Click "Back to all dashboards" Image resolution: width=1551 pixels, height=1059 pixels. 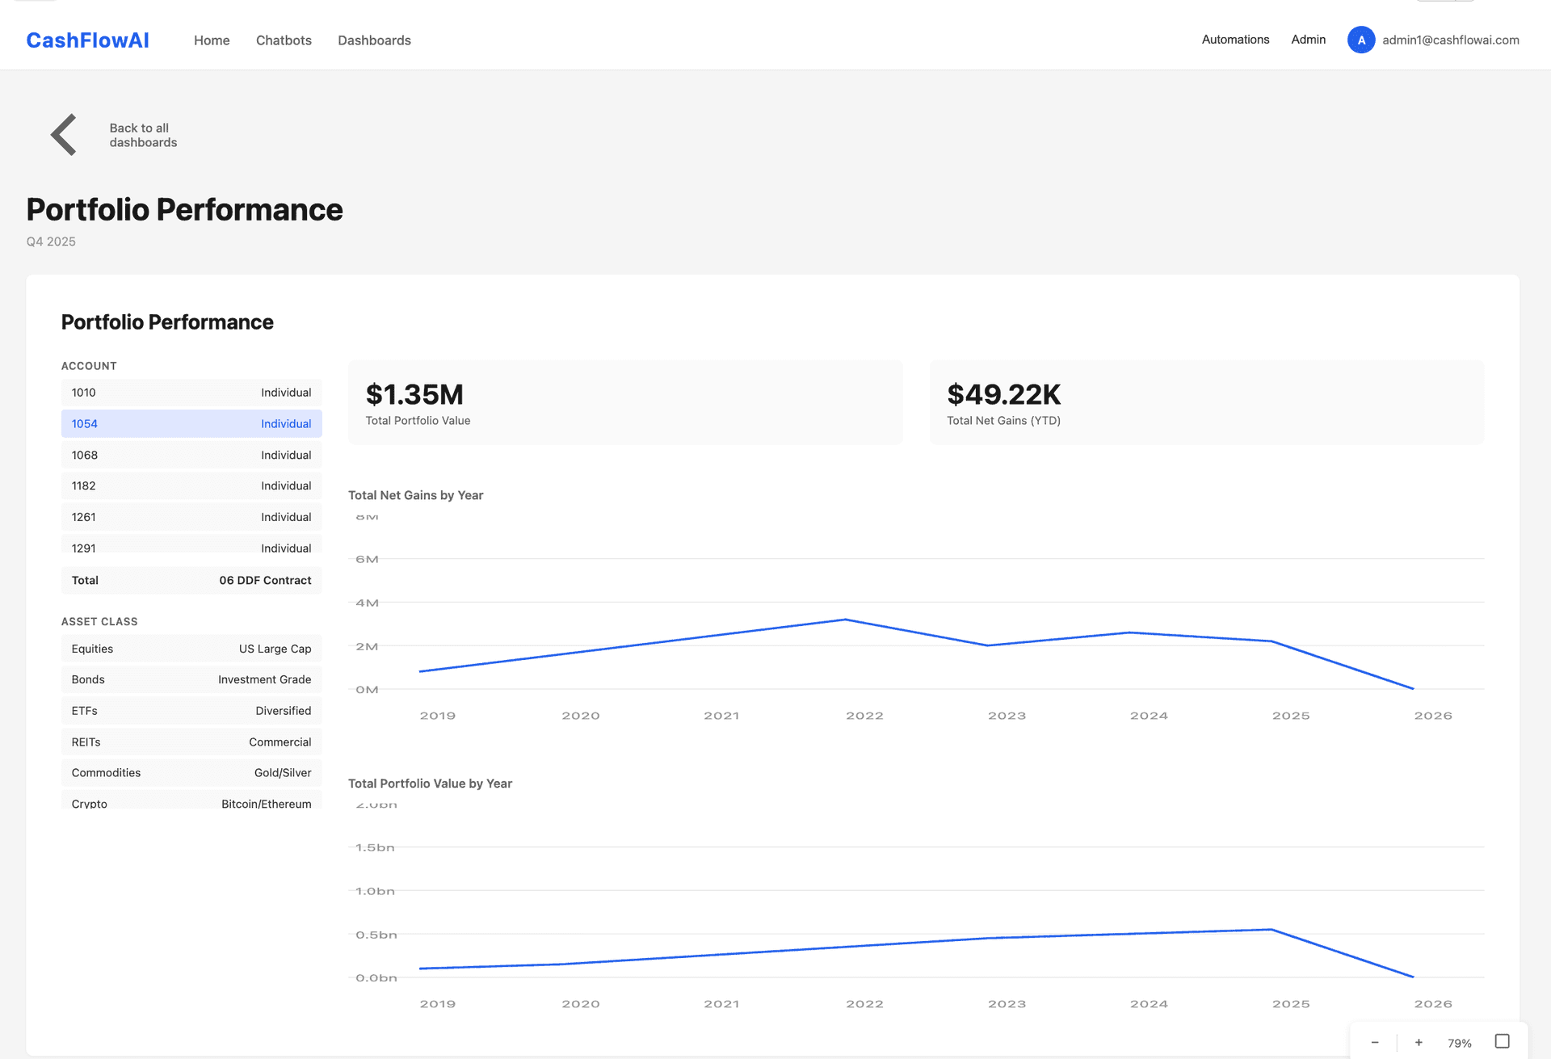point(142,134)
